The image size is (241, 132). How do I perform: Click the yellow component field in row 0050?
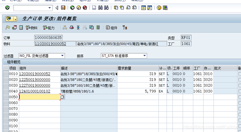point(40,97)
